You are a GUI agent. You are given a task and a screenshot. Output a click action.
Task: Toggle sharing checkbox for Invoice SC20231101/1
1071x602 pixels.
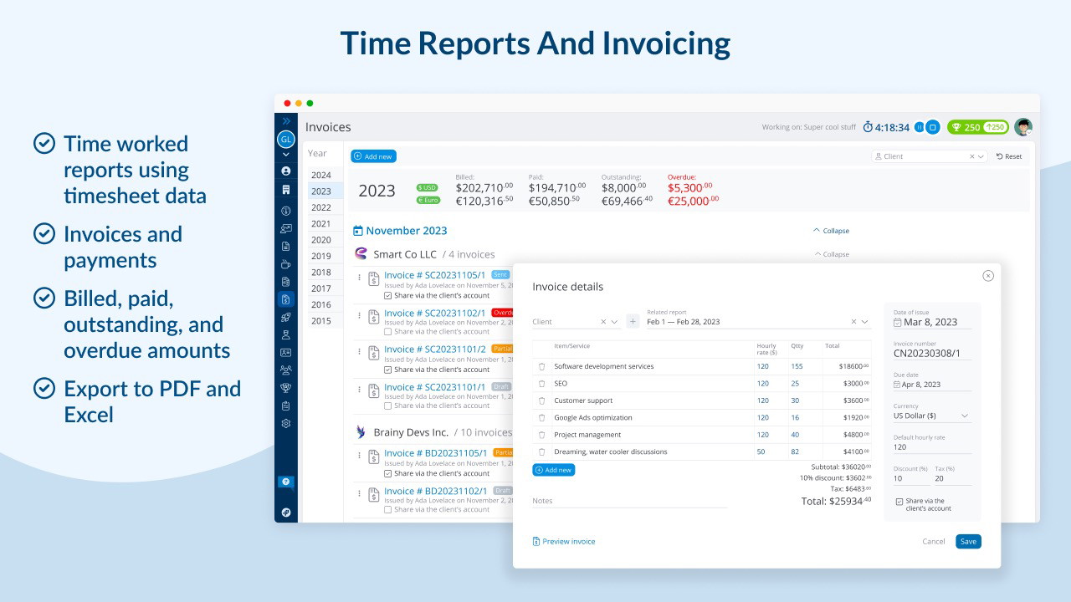(387, 406)
